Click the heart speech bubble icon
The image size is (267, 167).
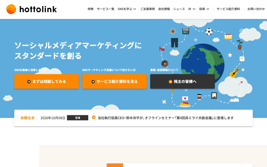coord(185,99)
